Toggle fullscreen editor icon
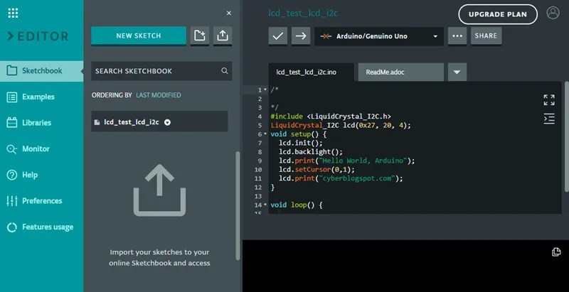 tap(549, 100)
